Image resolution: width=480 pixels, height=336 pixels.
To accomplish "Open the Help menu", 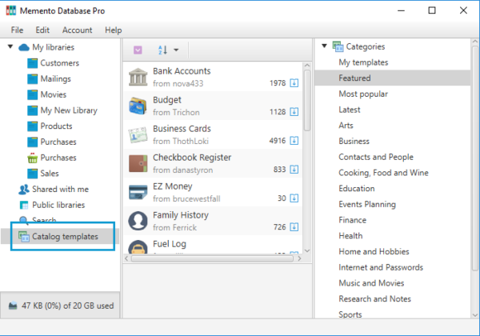I will click(113, 30).
